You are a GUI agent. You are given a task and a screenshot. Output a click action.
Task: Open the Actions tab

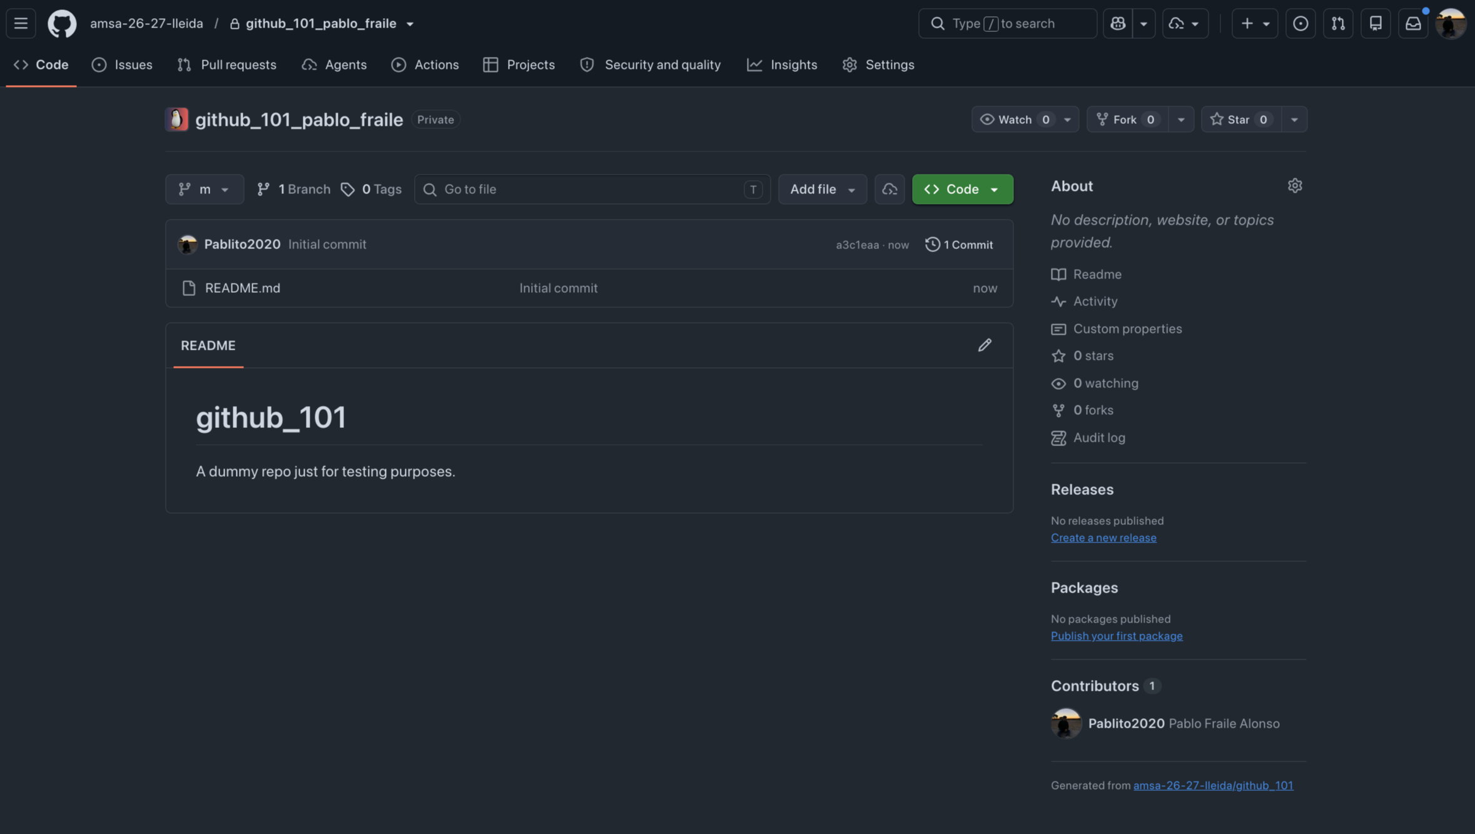tap(425, 64)
